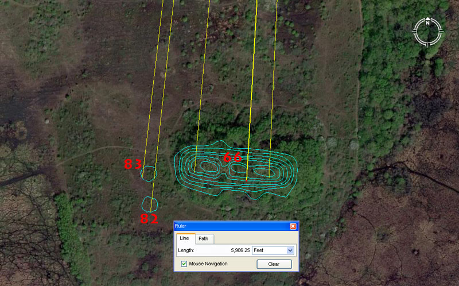Click the small cyan circle above label 82
459x286 pixels.
(150, 203)
